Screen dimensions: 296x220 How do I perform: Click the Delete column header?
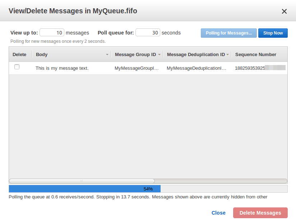click(19, 54)
